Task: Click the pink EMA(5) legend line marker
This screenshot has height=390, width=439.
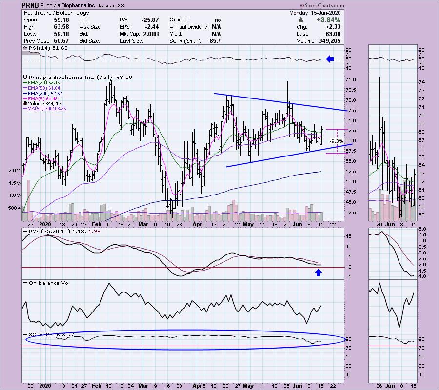Action: pyautogui.click(x=25, y=99)
